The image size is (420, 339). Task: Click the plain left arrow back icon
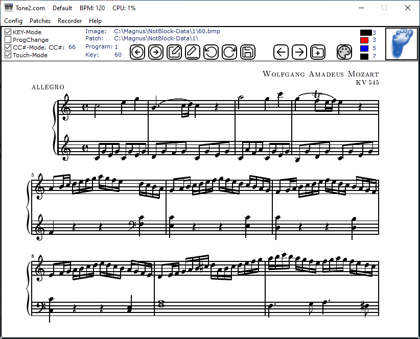(x=281, y=52)
